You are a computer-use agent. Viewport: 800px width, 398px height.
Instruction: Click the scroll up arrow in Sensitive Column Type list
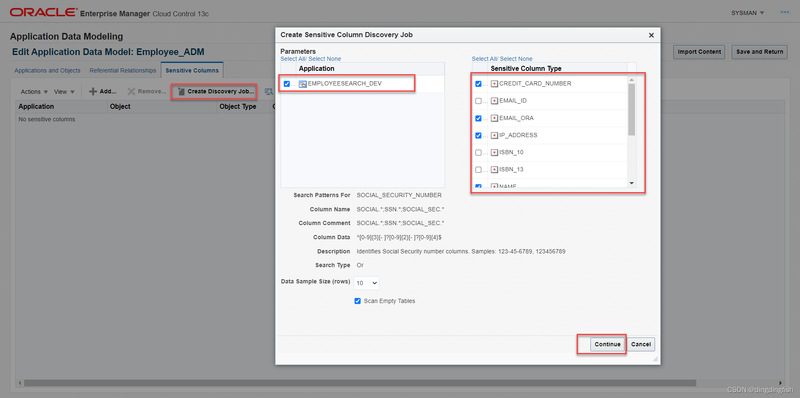632,80
